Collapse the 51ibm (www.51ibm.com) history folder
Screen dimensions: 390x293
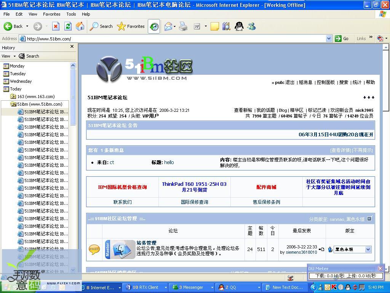(x=36, y=104)
